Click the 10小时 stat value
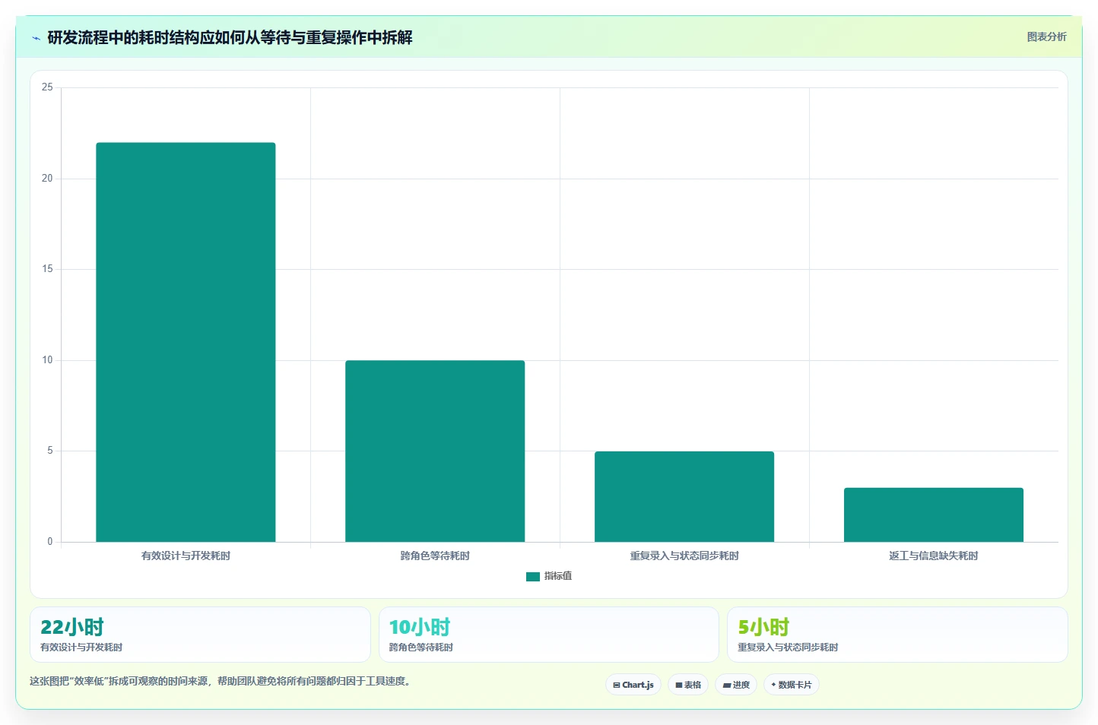 click(420, 627)
